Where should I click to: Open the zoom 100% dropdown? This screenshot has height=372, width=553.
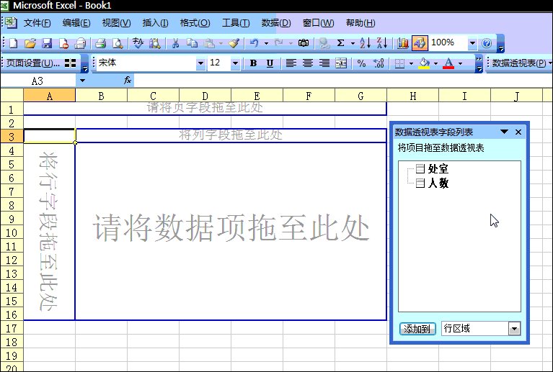pos(472,43)
